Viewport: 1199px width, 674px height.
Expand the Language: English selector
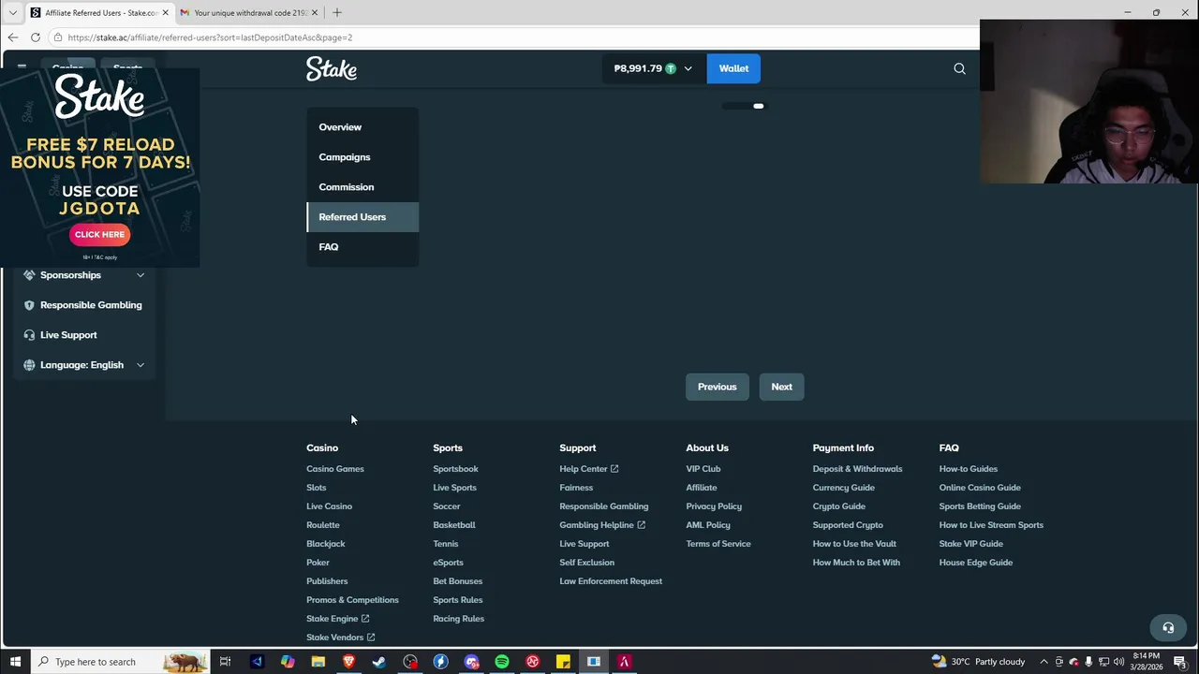[x=141, y=365]
